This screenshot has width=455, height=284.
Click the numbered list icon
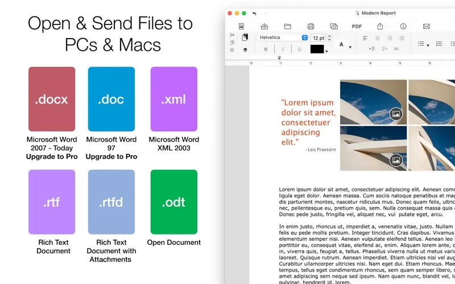tap(439, 44)
